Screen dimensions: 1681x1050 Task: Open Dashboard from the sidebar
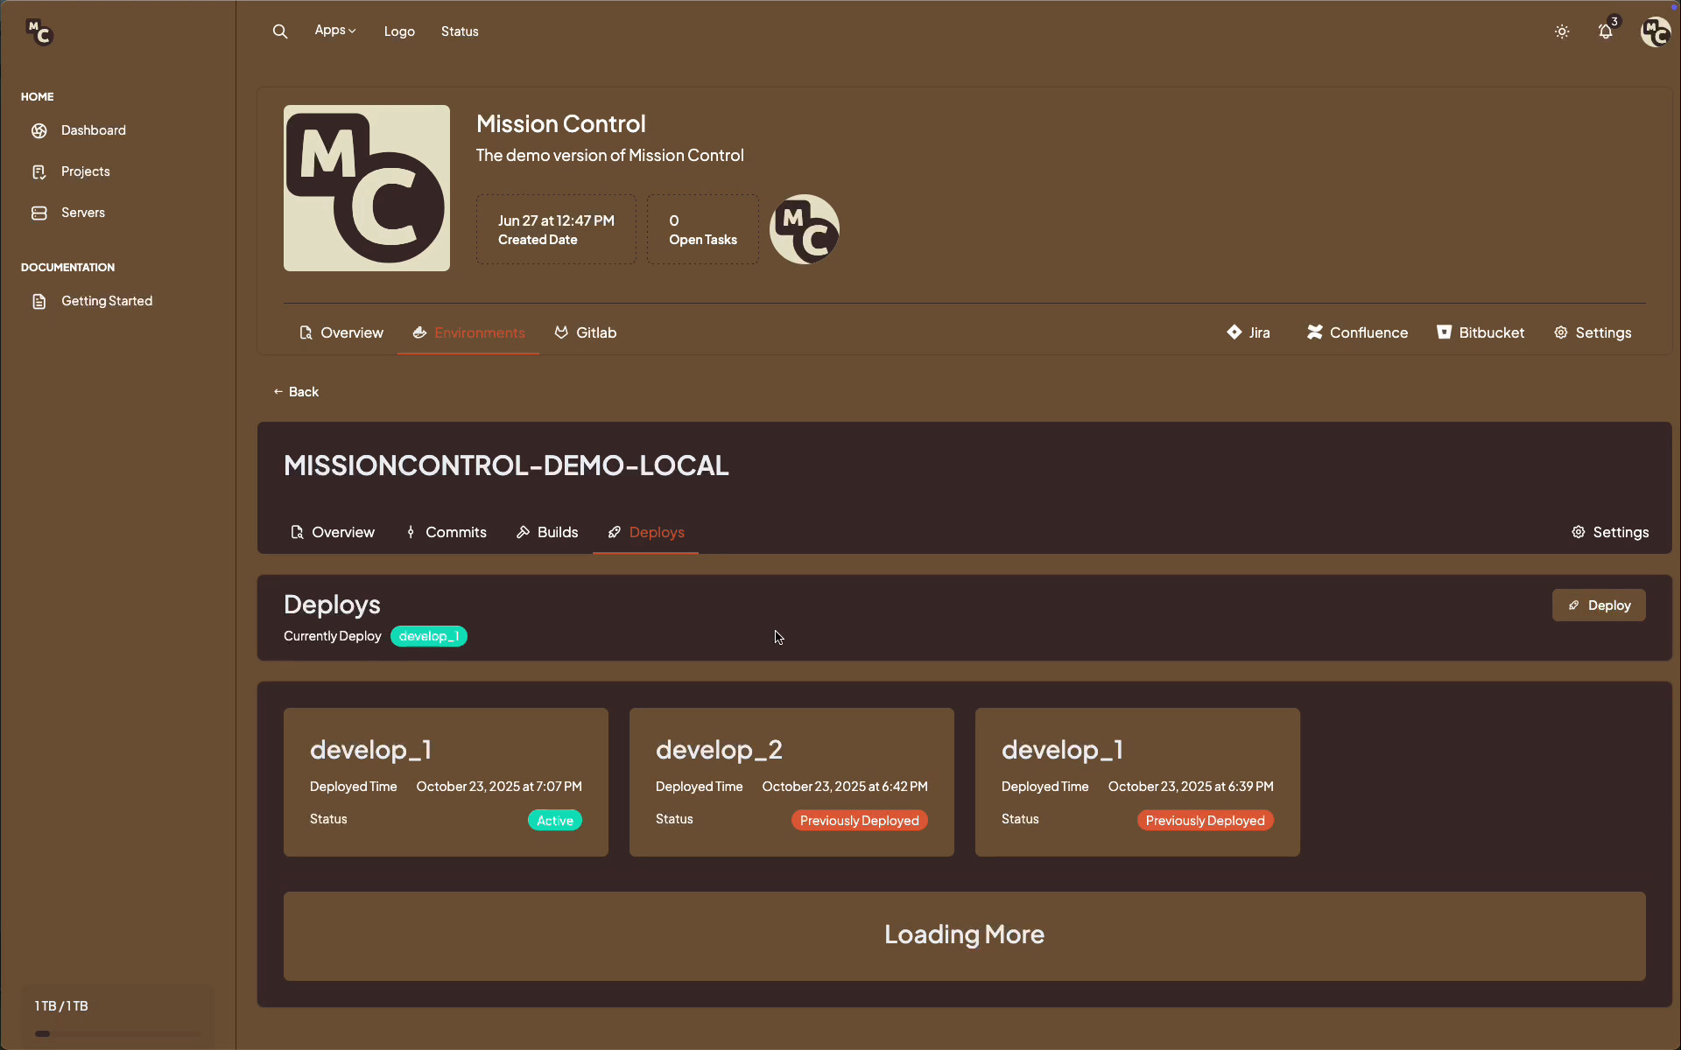coord(93,130)
